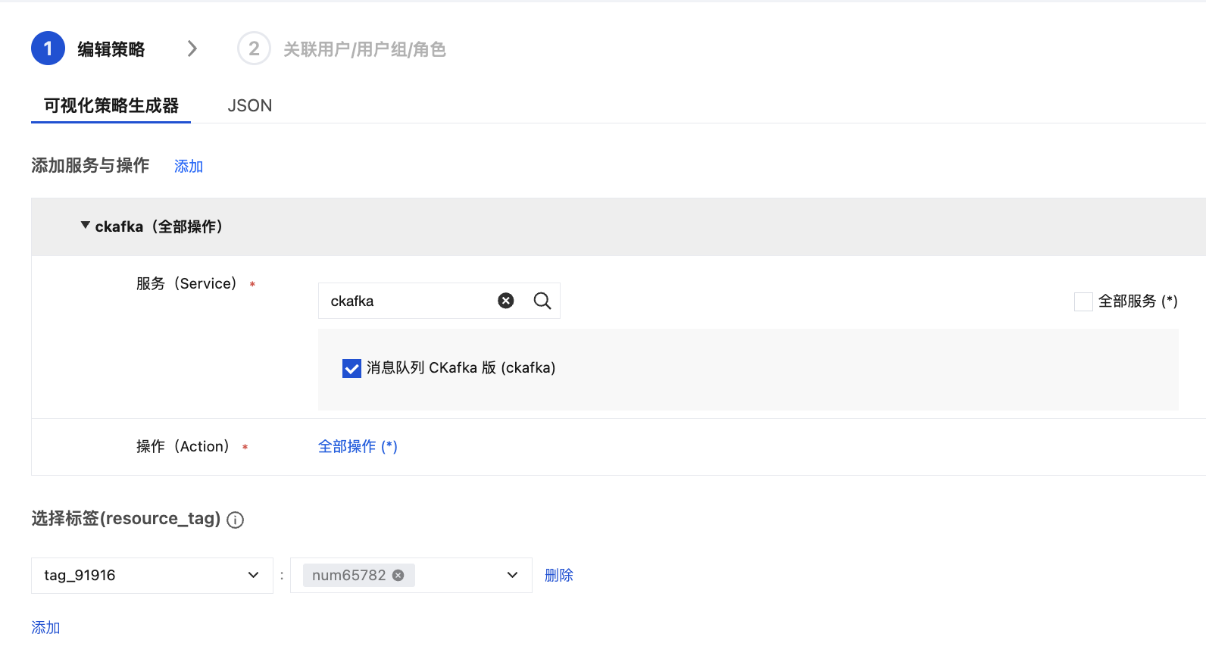Viewport: 1206px width, 659px height.
Task: Click 添加 below the tag row
Action: click(45, 627)
